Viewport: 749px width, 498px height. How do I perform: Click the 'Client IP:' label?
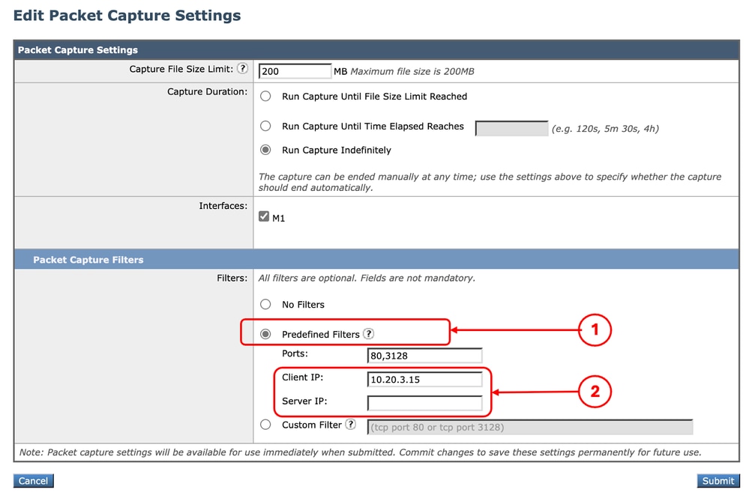[302, 377]
